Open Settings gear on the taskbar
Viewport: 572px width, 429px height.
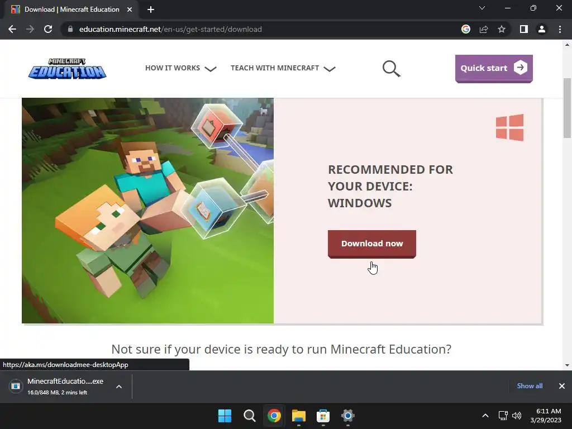(348, 416)
